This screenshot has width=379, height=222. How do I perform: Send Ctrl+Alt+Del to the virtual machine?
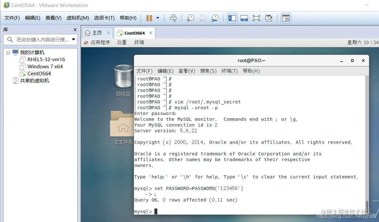click(x=173, y=18)
